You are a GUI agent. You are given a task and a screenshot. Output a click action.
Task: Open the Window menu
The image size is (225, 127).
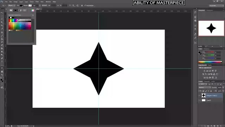(48, 2)
